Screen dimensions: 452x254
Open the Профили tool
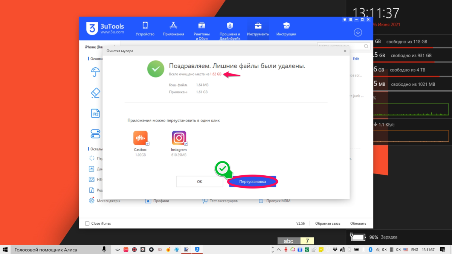(x=157, y=201)
